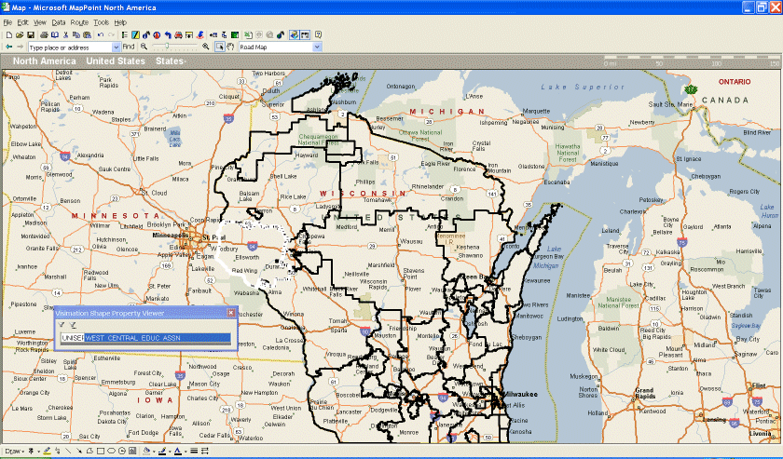Click the Help question-mark toolbar icon
This screenshot has height=459, width=783.
pos(318,35)
